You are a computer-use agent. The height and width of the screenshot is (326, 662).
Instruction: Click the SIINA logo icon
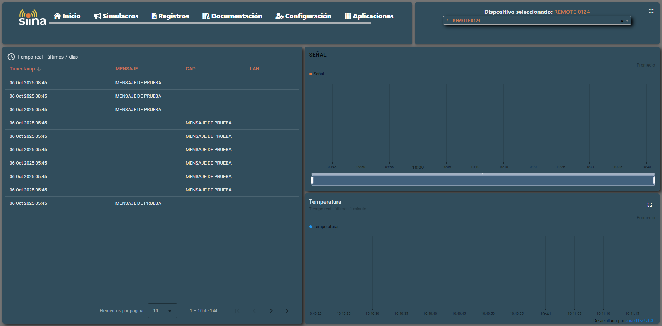pyautogui.click(x=32, y=17)
